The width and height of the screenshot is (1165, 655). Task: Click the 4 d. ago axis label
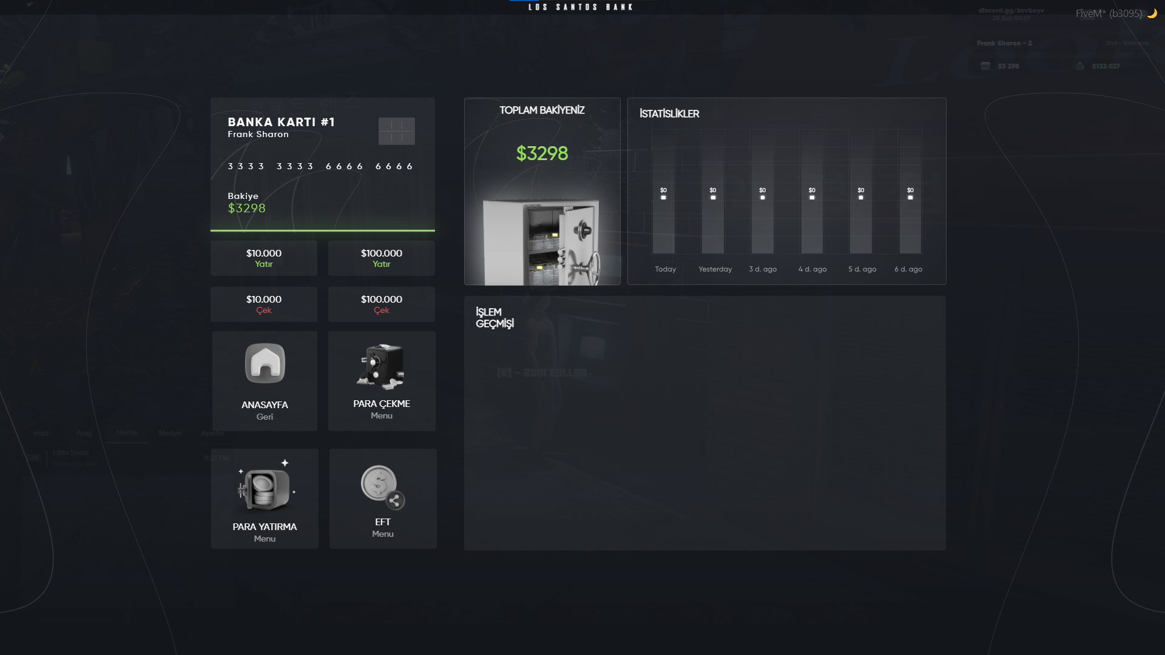(812, 269)
